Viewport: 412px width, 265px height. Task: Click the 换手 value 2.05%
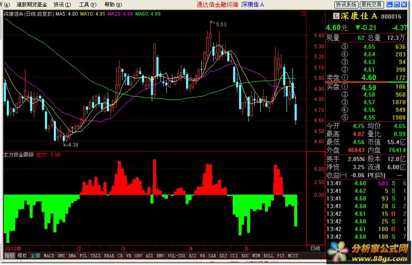click(x=356, y=159)
